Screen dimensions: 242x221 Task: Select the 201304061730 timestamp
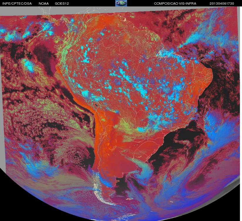pos(222,4)
